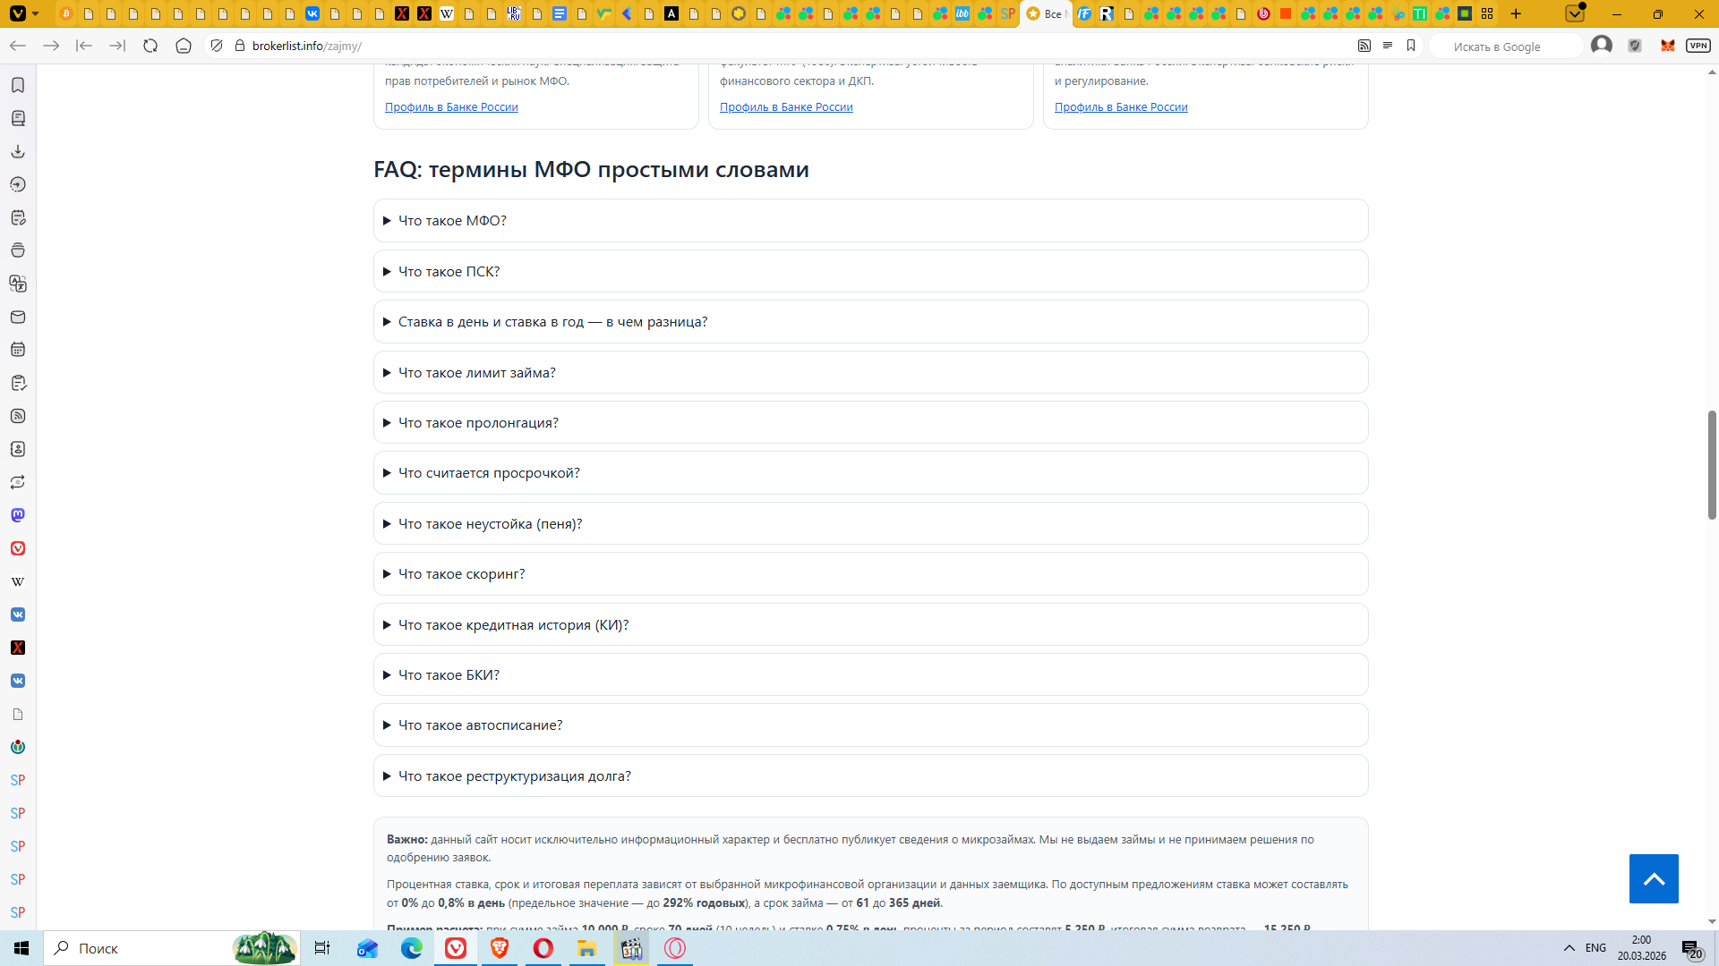Bookmark this page using address bar icon
Viewport: 1719px width, 966px height.
(x=1411, y=46)
